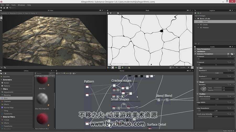Screen dimensions: 236x132
Task: Collapse the Position group
Action: click(x=198, y=94)
